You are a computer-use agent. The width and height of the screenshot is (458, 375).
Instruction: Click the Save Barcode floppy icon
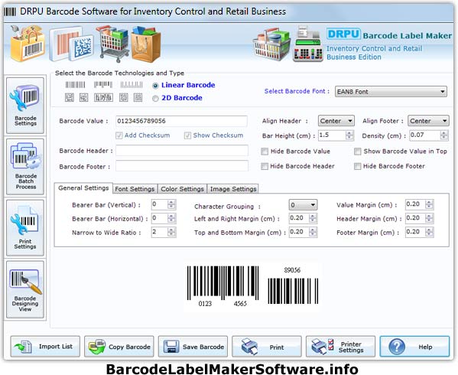tap(171, 347)
